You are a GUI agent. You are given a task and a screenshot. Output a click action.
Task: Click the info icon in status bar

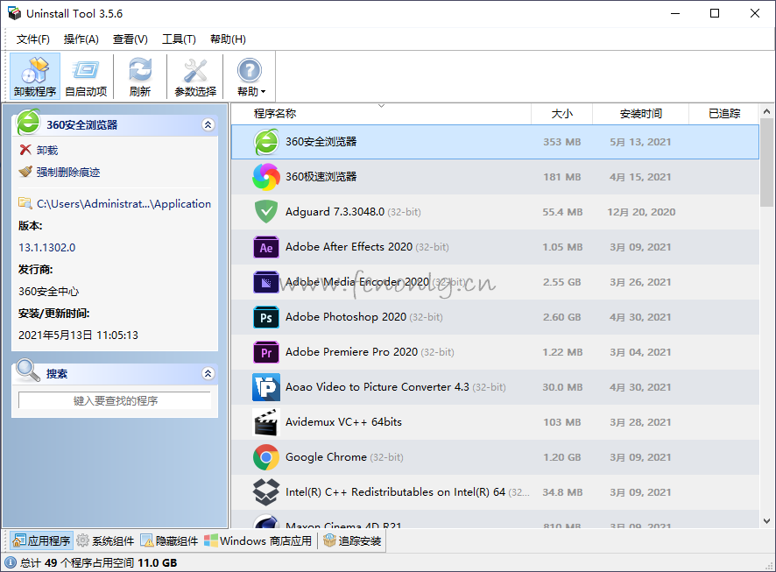click(x=11, y=562)
